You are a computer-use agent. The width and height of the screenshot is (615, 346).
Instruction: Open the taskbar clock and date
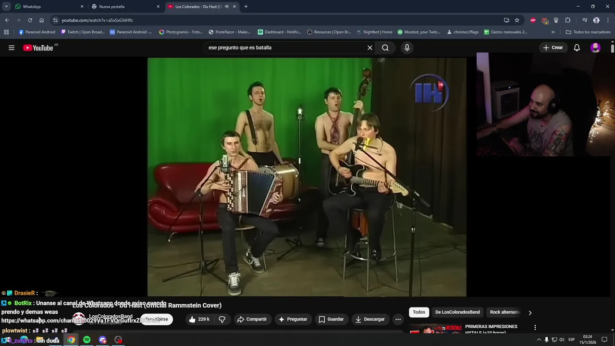(587, 340)
